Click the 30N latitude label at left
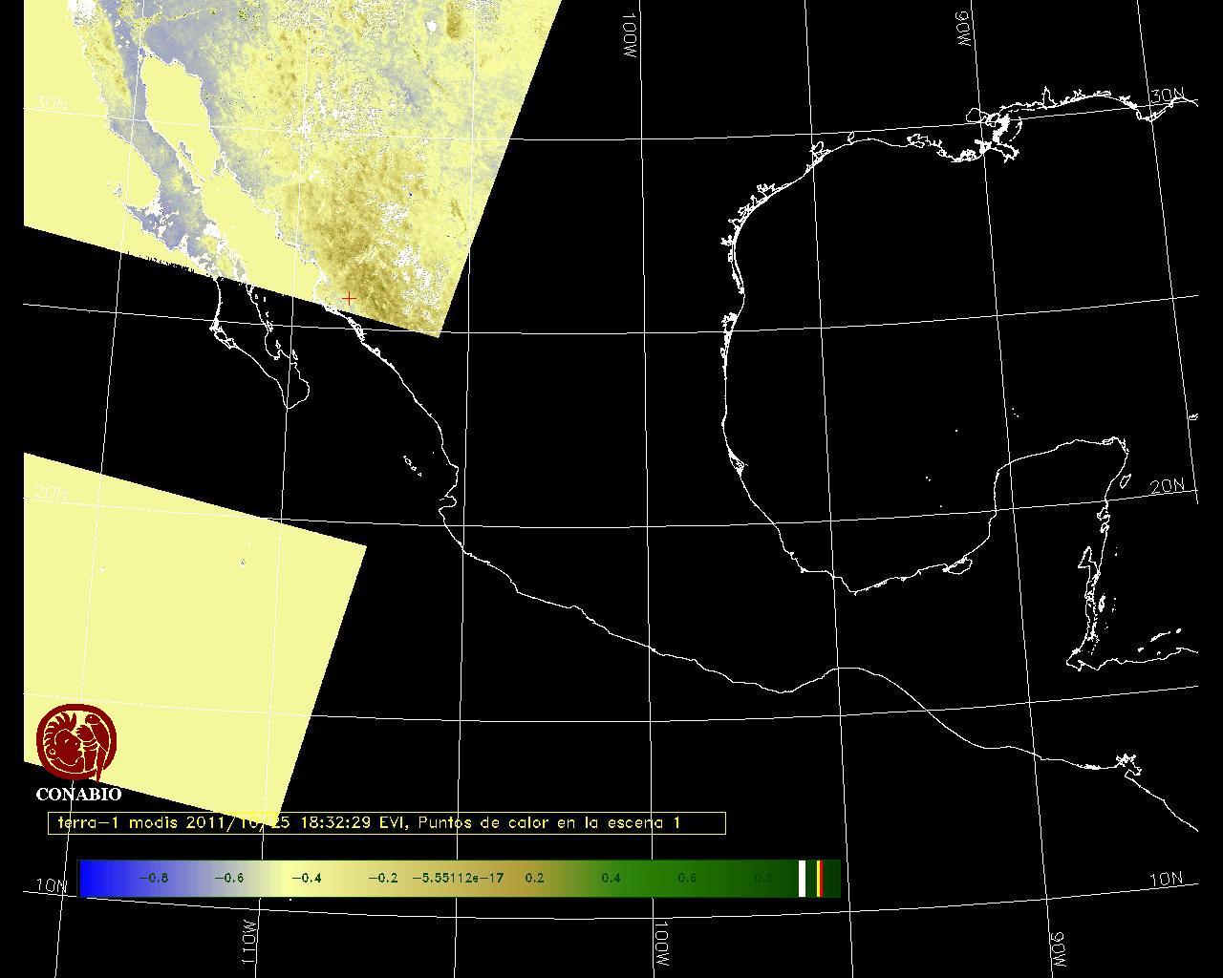The image size is (1223, 978). pyautogui.click(x=51, y=103)
